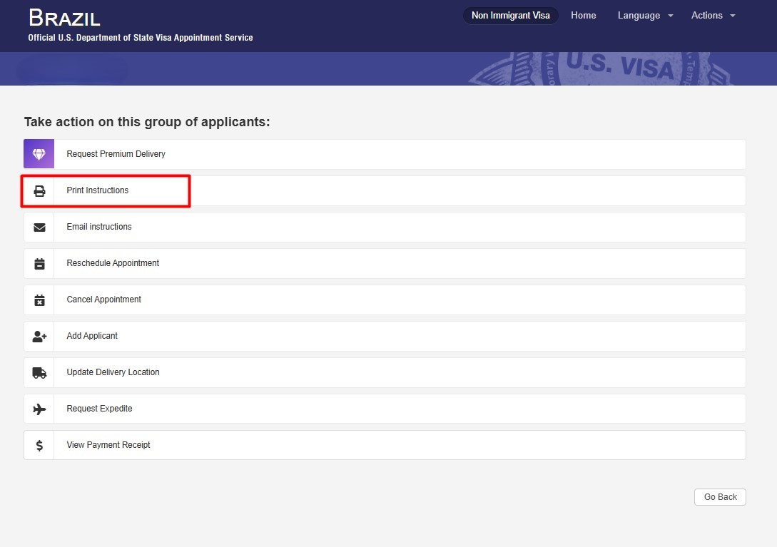Select the Non Immigrant Visa badge
The height and width of the screenshot is (547, 777).
click(x=510, y=16)
